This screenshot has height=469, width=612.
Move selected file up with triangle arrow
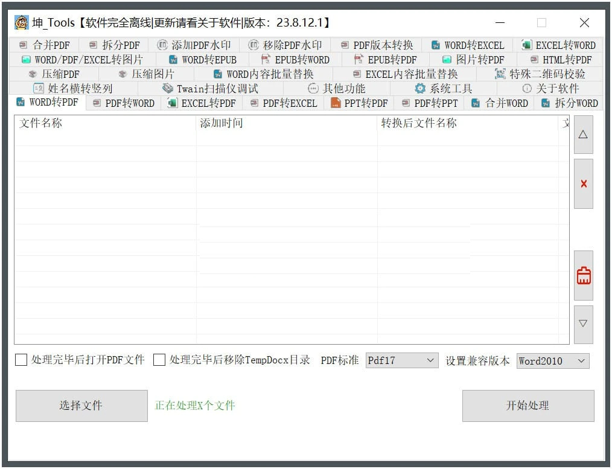coord(583,135)
